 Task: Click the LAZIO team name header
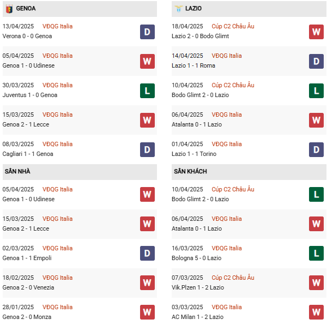click(x=195, y=9)
